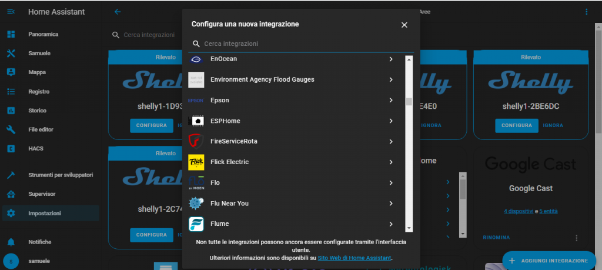Click the Flo by Moen logo

[x=196, y=183]
